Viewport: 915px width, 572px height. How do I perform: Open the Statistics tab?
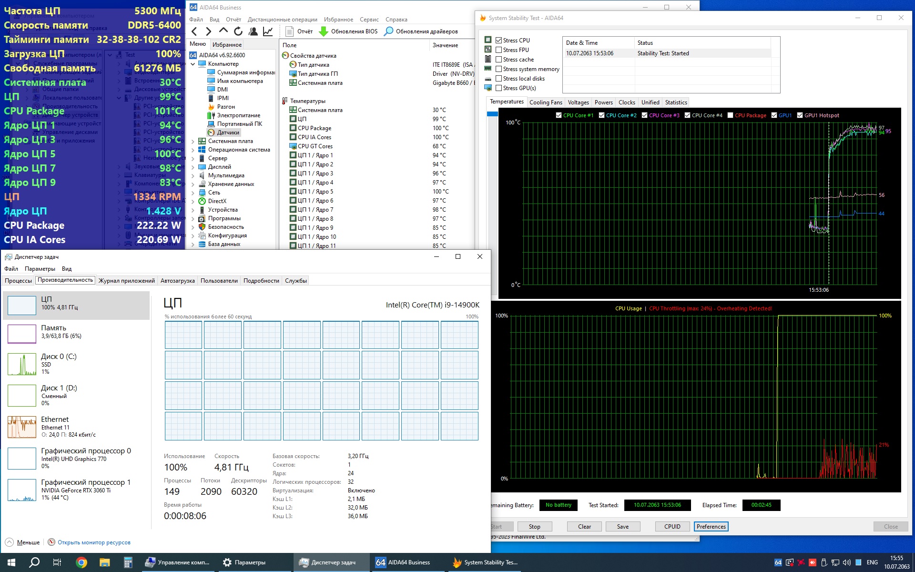676,102
